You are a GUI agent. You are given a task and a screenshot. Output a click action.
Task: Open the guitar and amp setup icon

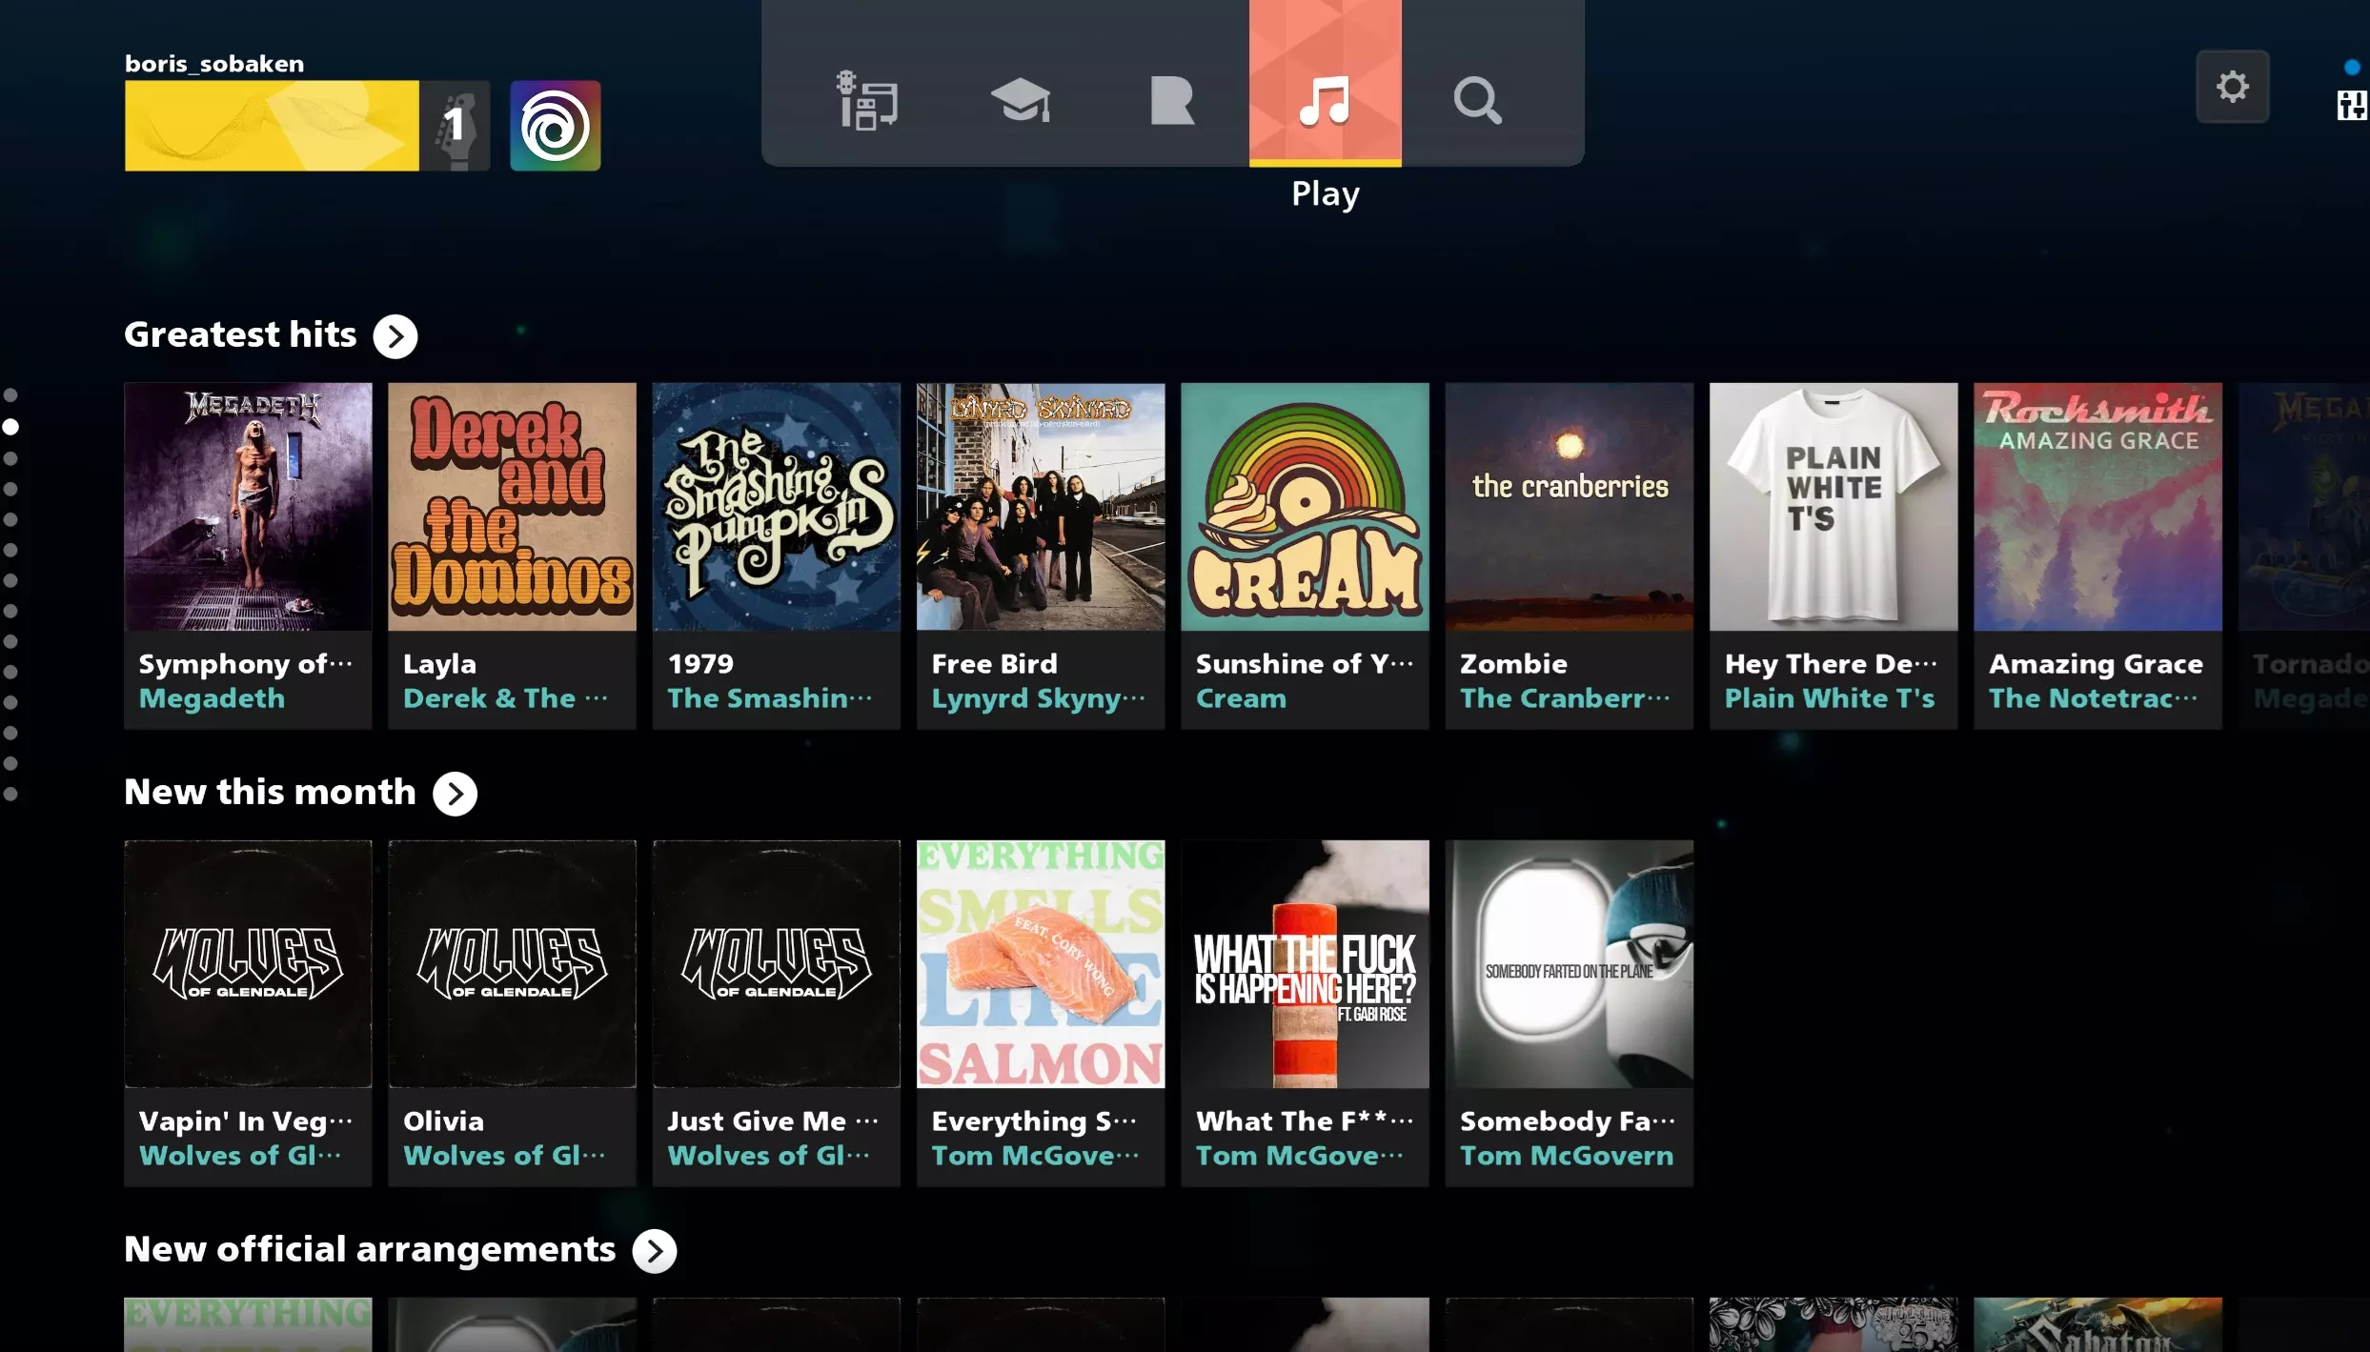(867, 100)
